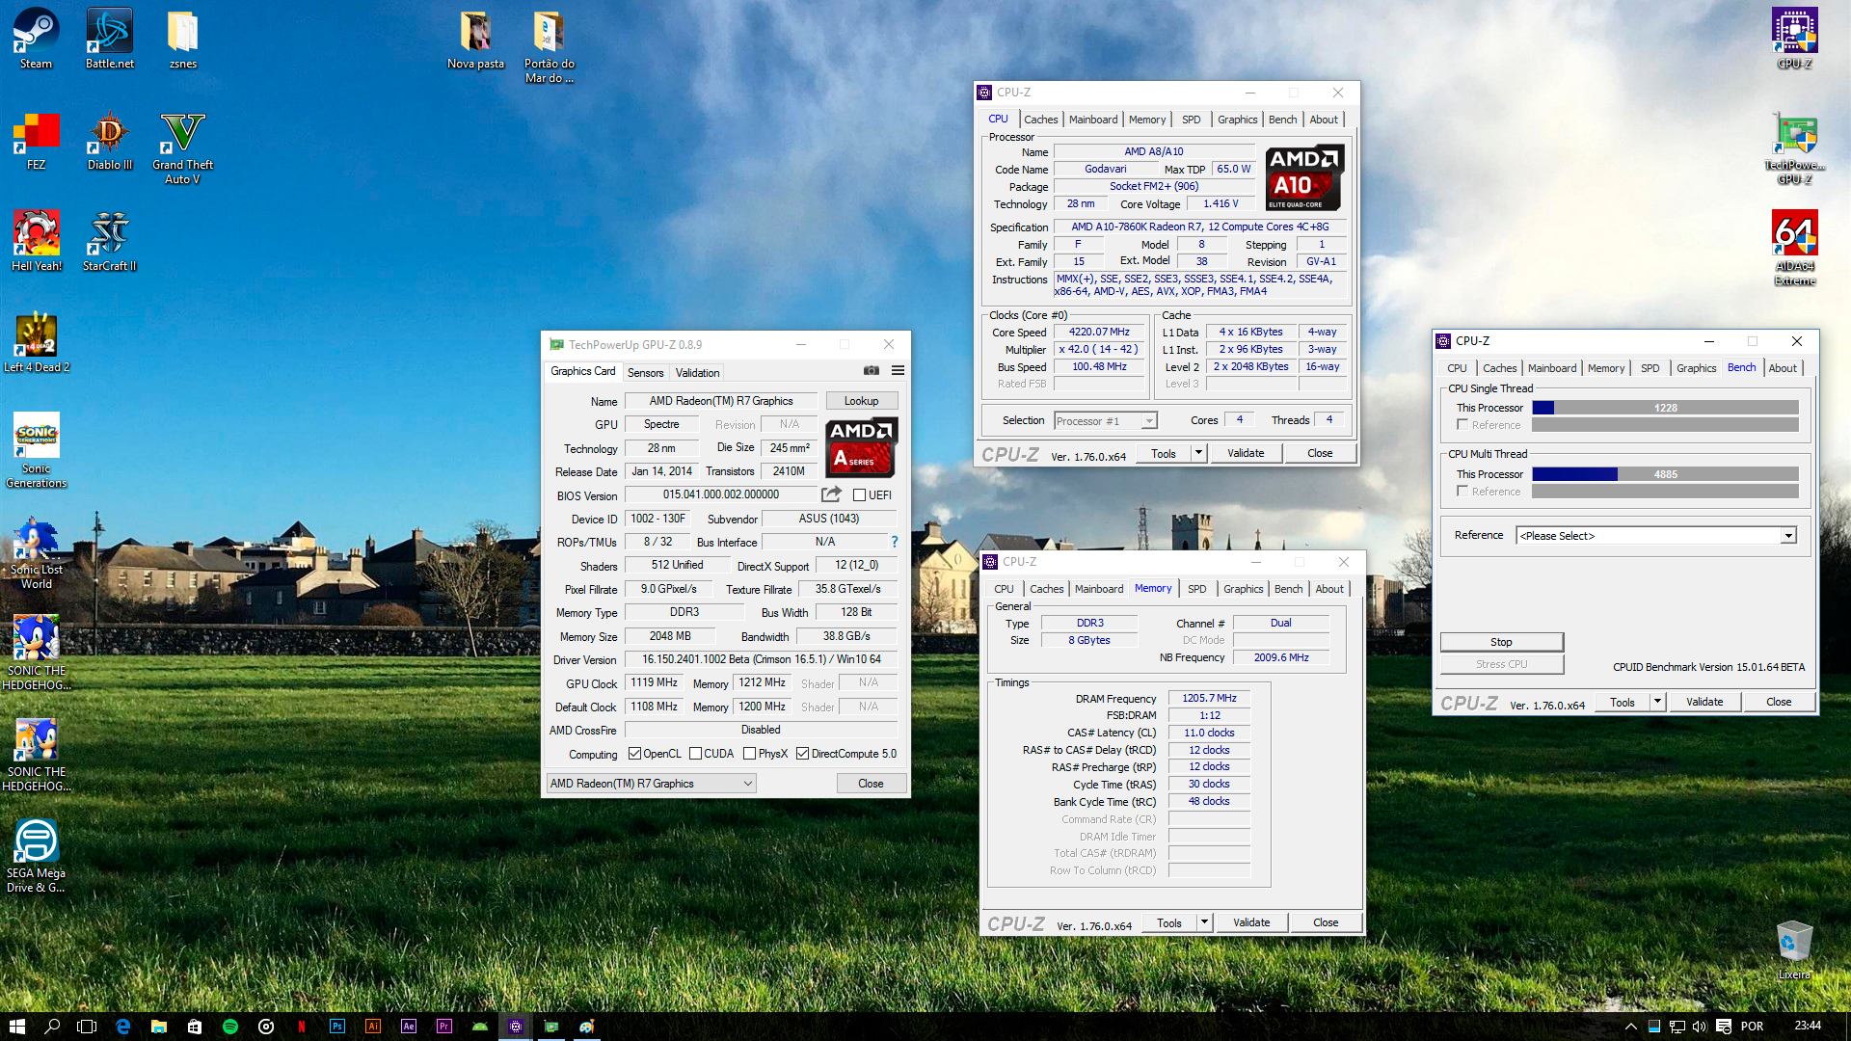Click Single Thread Reference bar
The height and width of the screenshot is (1041, 1851).
point(1665,425)
